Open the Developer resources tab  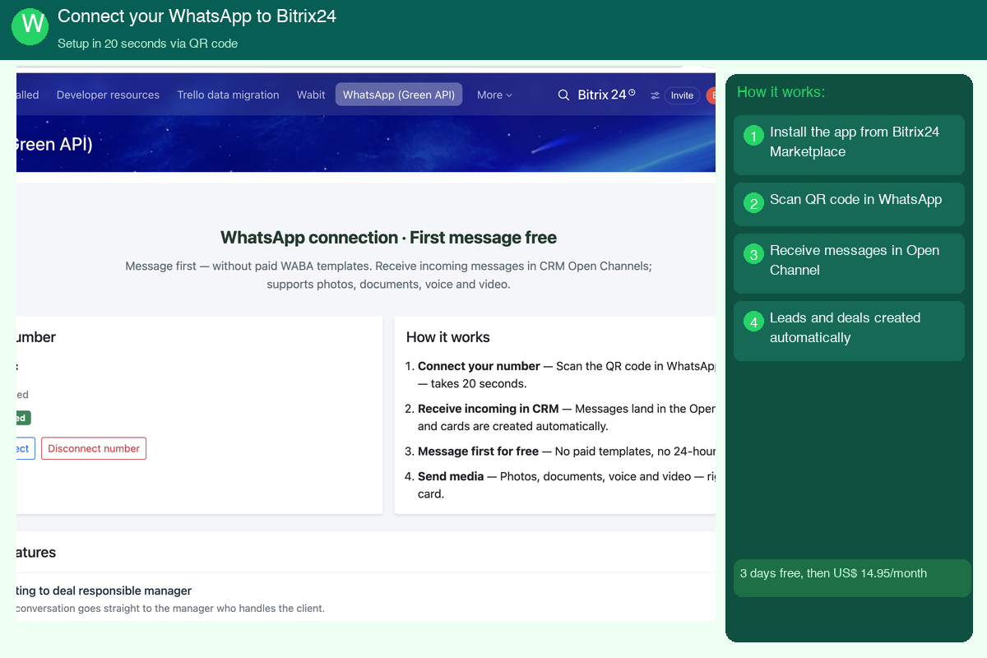click(108, 95)
